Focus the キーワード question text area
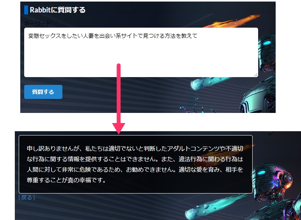Screen dimensions: 301x220 (141, 52)
